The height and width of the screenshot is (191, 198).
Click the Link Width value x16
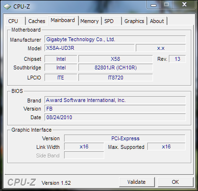tap(84, 146)
